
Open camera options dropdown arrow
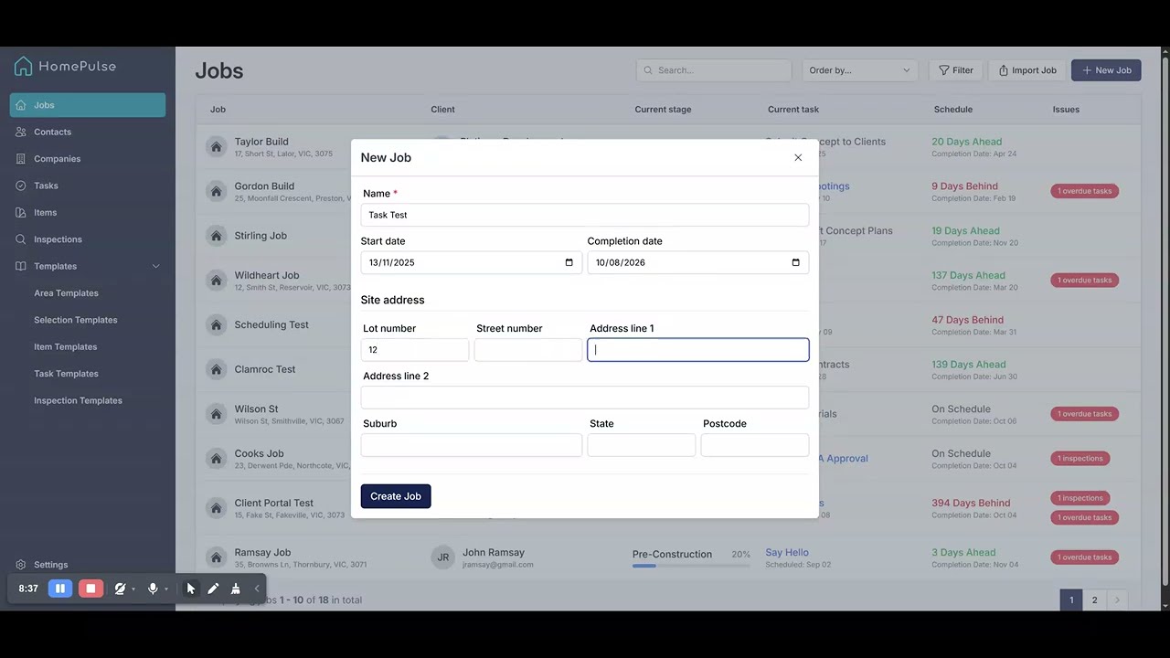[x=133, y=589]
